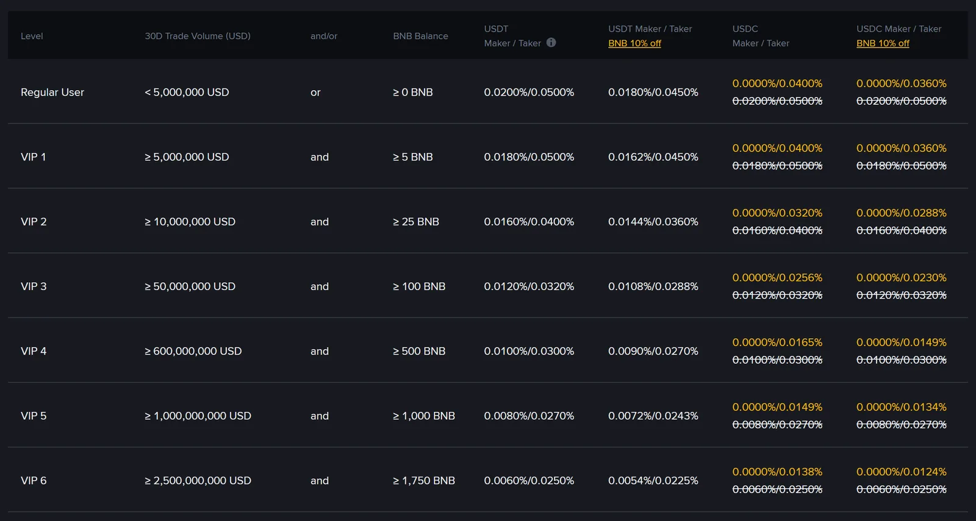The image size is (976, 521).
Task: Click the 0.0090%/0.0270% discounted USDT fee
Action: pyautogui.click(x=653, y=351)
